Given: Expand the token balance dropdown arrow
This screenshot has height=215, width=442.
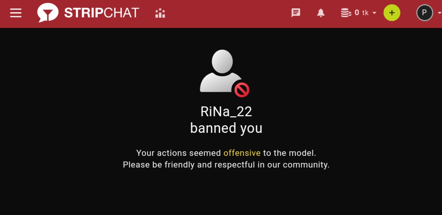Looking at the screenshot, I should click(x=374, y=13).
